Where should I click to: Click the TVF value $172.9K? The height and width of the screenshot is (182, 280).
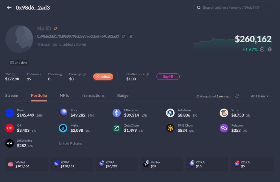point(12,79)
